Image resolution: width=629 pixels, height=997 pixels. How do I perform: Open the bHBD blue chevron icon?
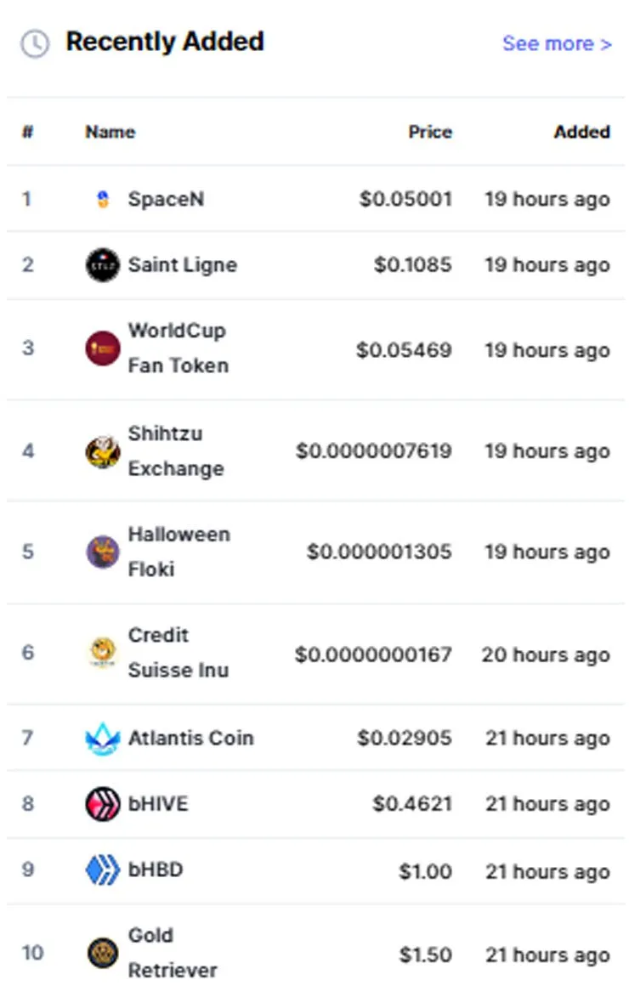tap(102, 870)
